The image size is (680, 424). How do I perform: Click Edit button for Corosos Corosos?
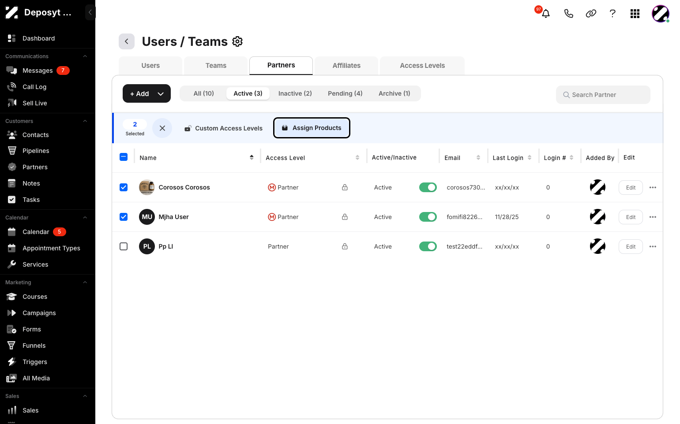pyautogui.click(x=631, y=188)
